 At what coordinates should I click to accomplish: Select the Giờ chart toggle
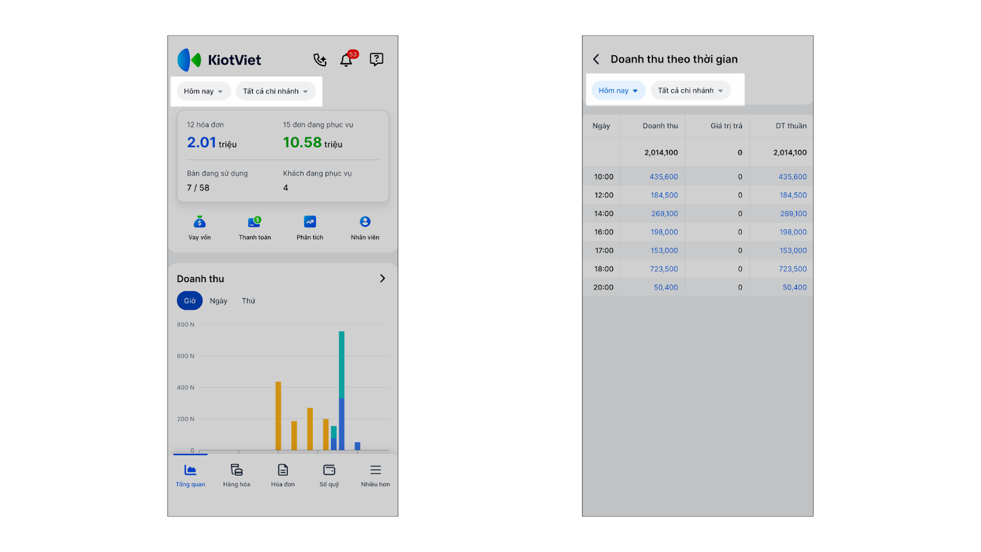tap(189, 301)
